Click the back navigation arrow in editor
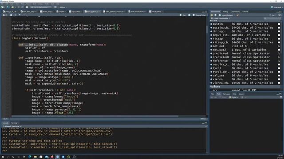284x159 pixels. (4, 15)
